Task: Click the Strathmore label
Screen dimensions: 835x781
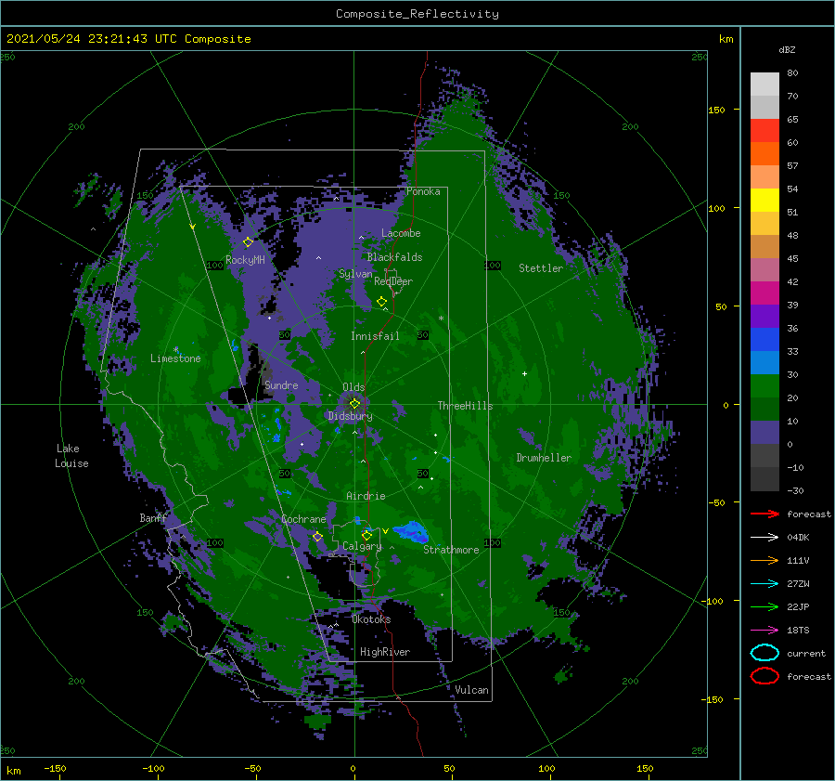Action: tap(451, 550)
